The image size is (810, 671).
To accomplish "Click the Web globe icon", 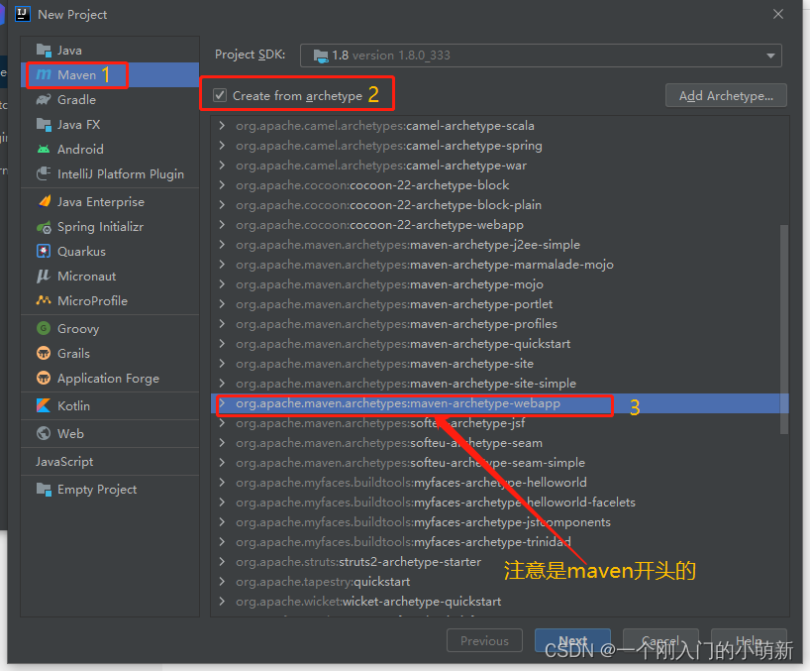I will click(44, 433).
